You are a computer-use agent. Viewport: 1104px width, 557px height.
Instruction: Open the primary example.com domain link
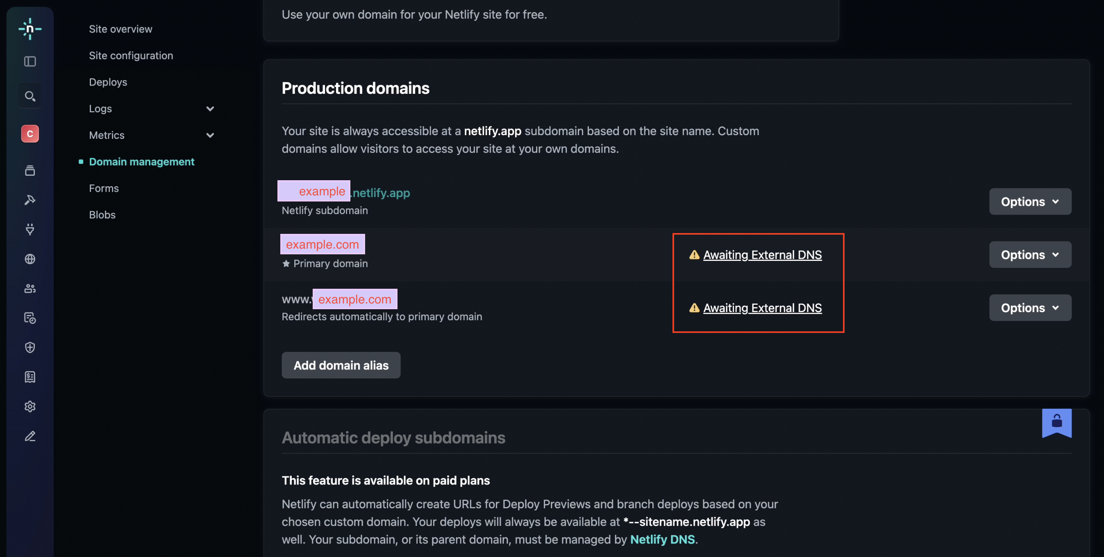tap(322, 244)
